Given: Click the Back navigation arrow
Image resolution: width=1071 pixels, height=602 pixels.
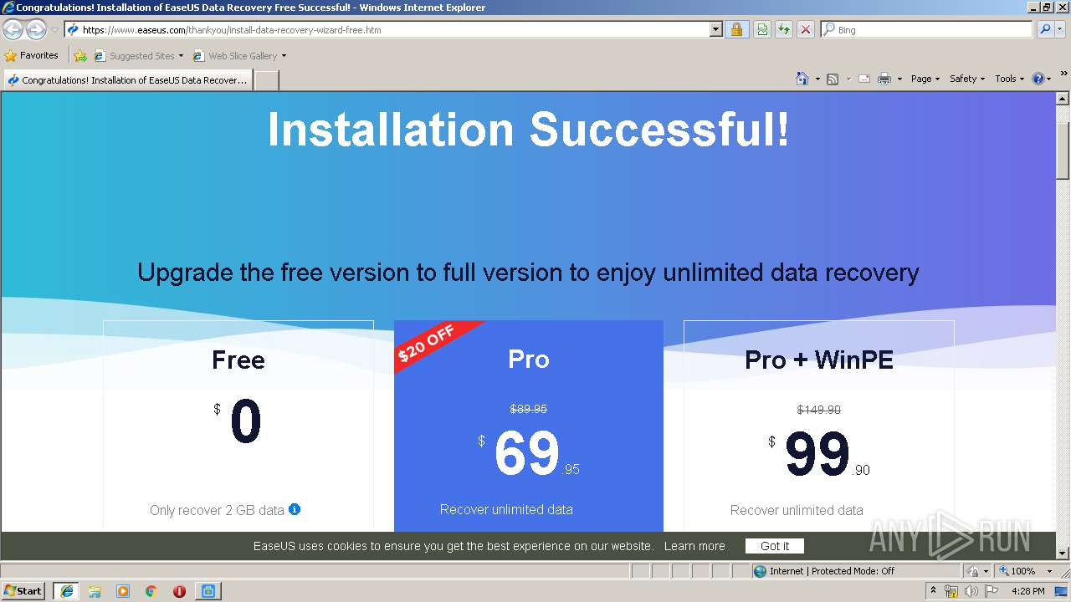Looking at the screenshot, I should [13, 30].
